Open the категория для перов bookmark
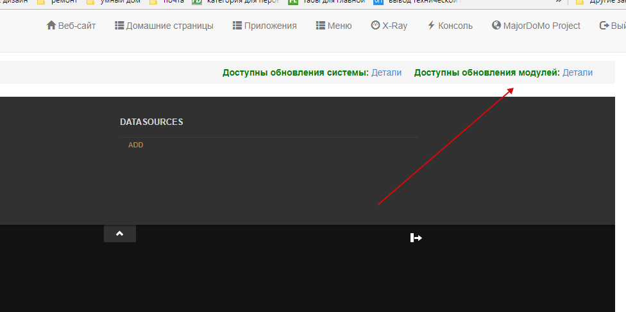 click(x=235, y=1)
